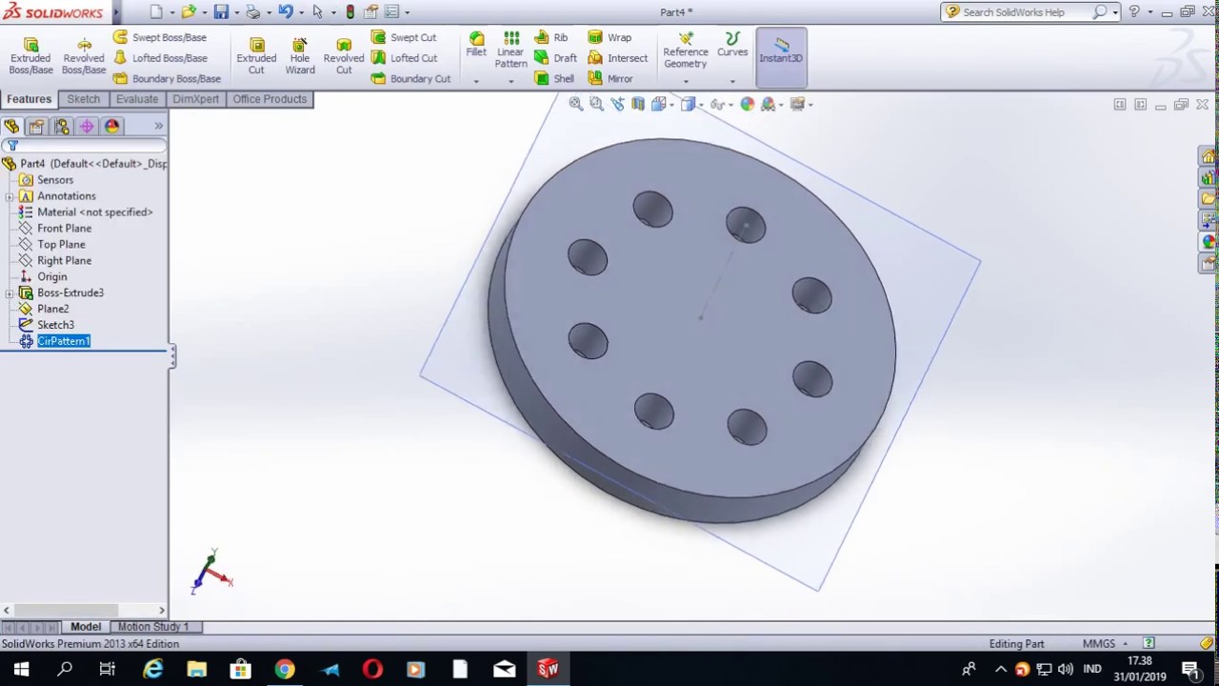1219x686 pixels.
Task: Click the Search SolidWorks Help field
Action: [1027, 12]
